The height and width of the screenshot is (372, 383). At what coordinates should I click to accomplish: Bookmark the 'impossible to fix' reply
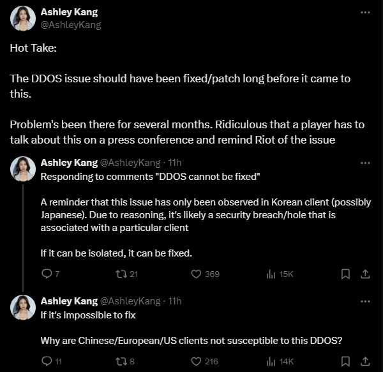tap(345, 361)
